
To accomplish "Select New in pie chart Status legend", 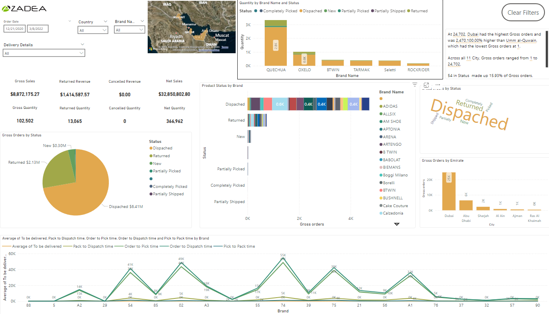I will [155, 164].
